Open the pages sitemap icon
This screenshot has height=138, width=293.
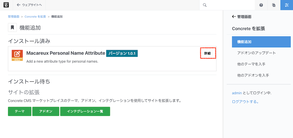[x=274, y=5]
